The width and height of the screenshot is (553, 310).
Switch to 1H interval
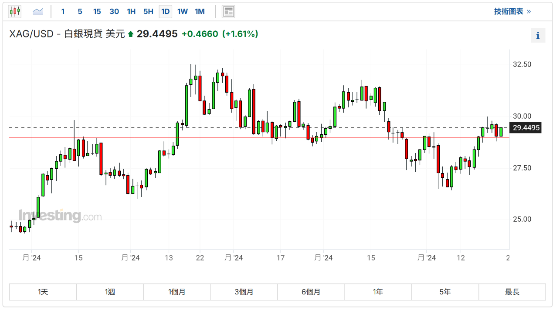point(131,12)
